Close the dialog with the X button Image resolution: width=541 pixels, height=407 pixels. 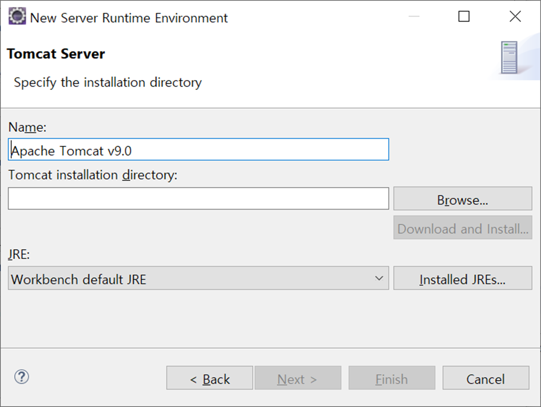click(x=515, y=17)
